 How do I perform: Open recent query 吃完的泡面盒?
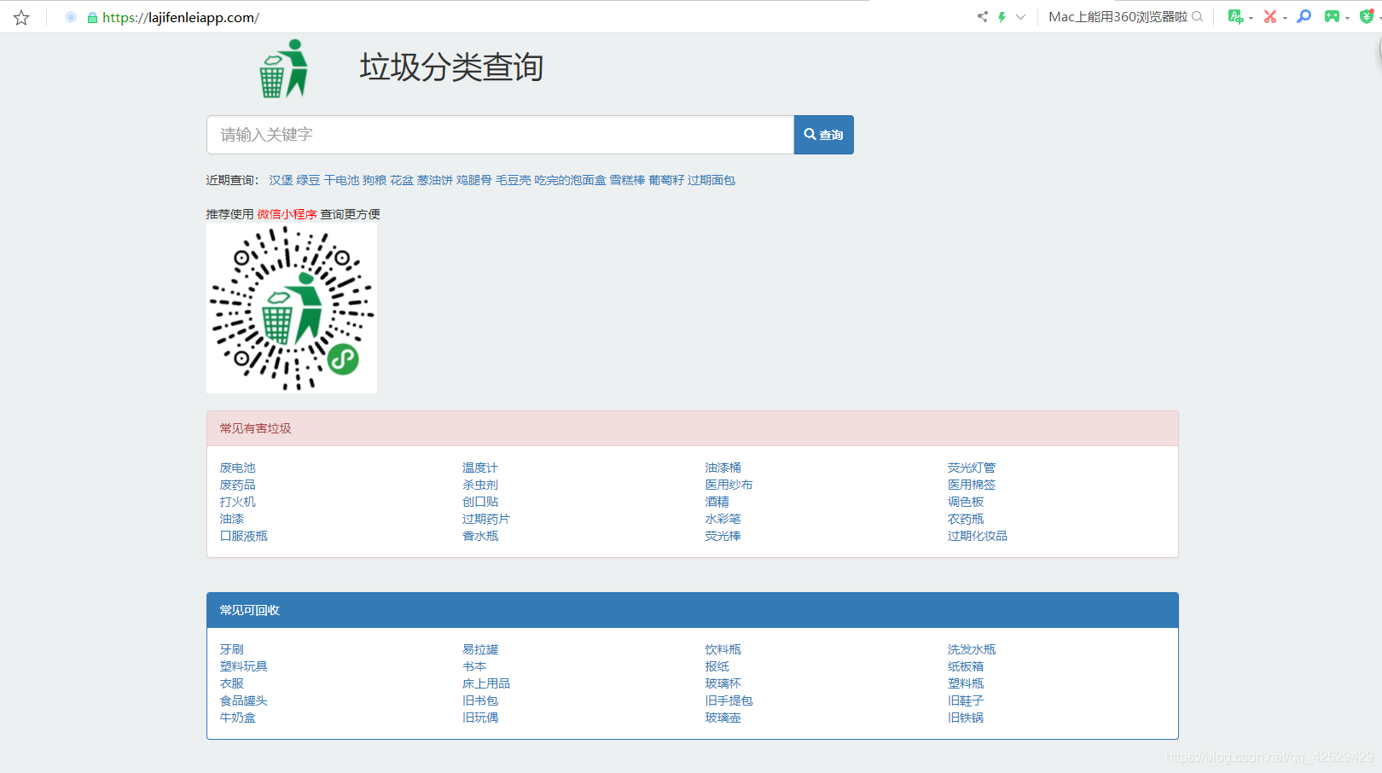point(570,180)
